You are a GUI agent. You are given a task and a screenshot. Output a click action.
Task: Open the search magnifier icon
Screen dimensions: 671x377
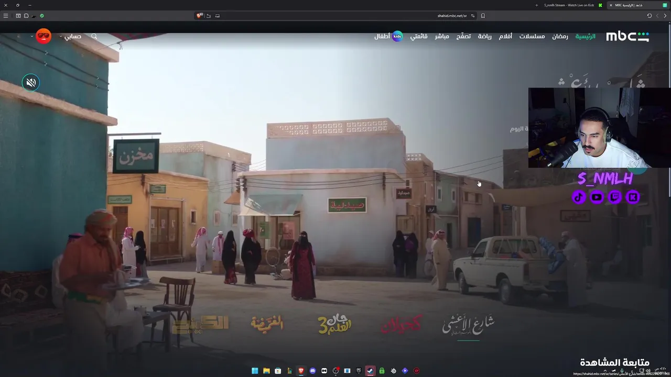point(94,36)
